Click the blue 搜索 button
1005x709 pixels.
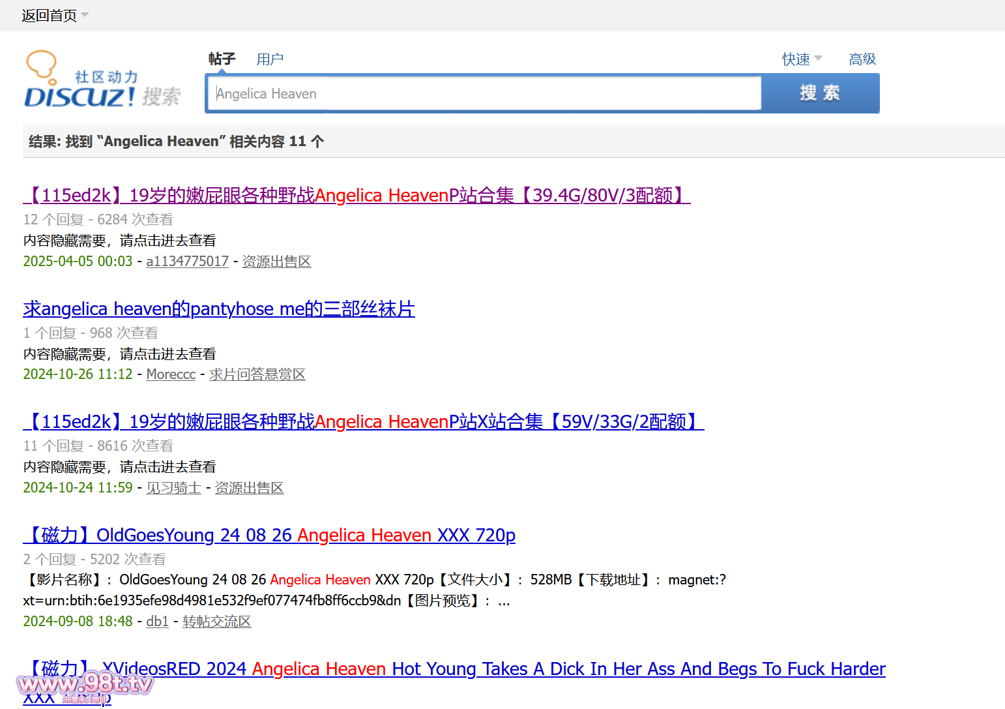[x=821, y=93]
